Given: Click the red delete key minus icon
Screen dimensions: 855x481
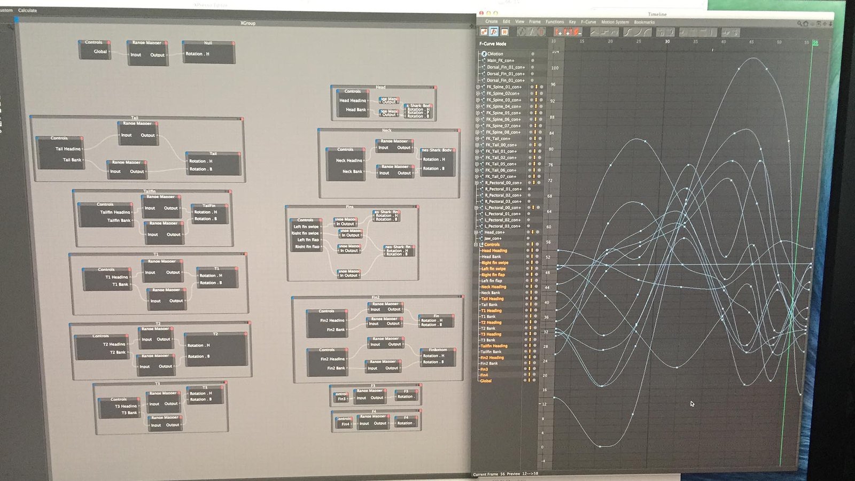Looking at the screenshot, I should pos(577,32).
